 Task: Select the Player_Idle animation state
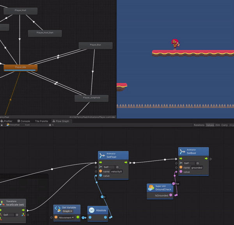(x=21, y=68)
